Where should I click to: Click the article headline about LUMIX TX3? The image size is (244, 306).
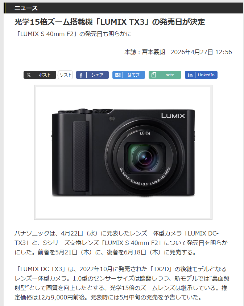click(x=109, y=22)
